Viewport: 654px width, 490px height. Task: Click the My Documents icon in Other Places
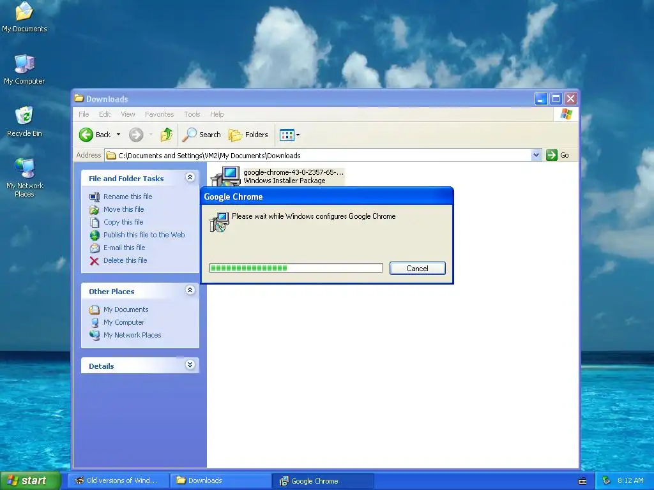pyautogui.click(x=95, y=309)
